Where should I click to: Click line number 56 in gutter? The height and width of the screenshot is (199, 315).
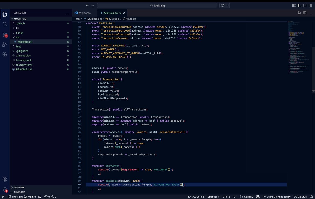pyautogui.click(x=79, y=132)
